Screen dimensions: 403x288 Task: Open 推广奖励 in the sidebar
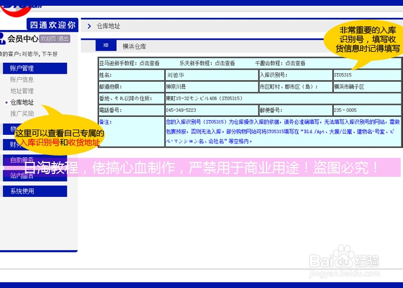22,113
